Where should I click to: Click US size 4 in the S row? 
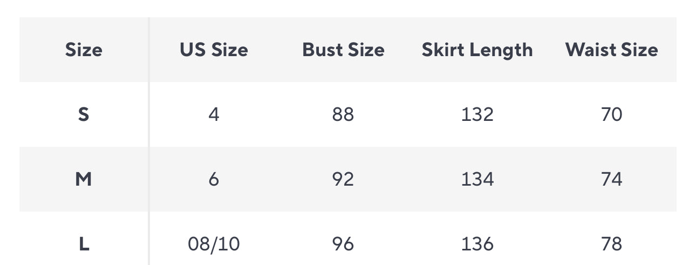pyautogui.click(x=214, y=114)
